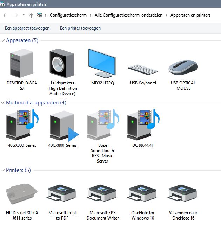Click the 'OneNote for Windows 10' label
This screenshot has height=229, width=221.
[x=143, y=215]
